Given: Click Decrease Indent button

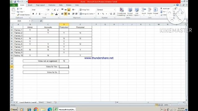Looking at the screenshot, I should click(73, 14).
